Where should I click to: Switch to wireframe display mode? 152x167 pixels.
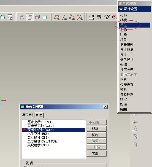22,17
